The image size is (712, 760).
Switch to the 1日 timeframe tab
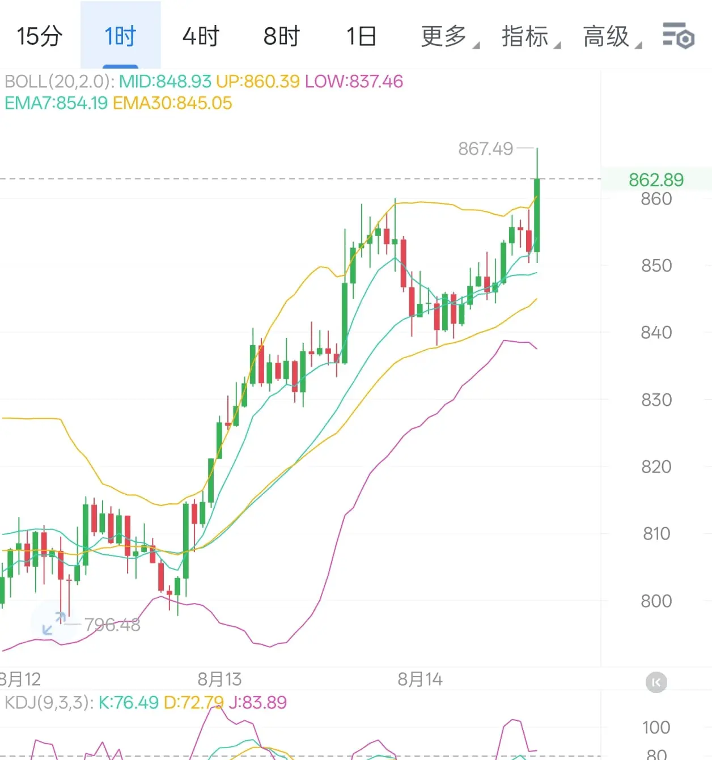tap(362, 36)
